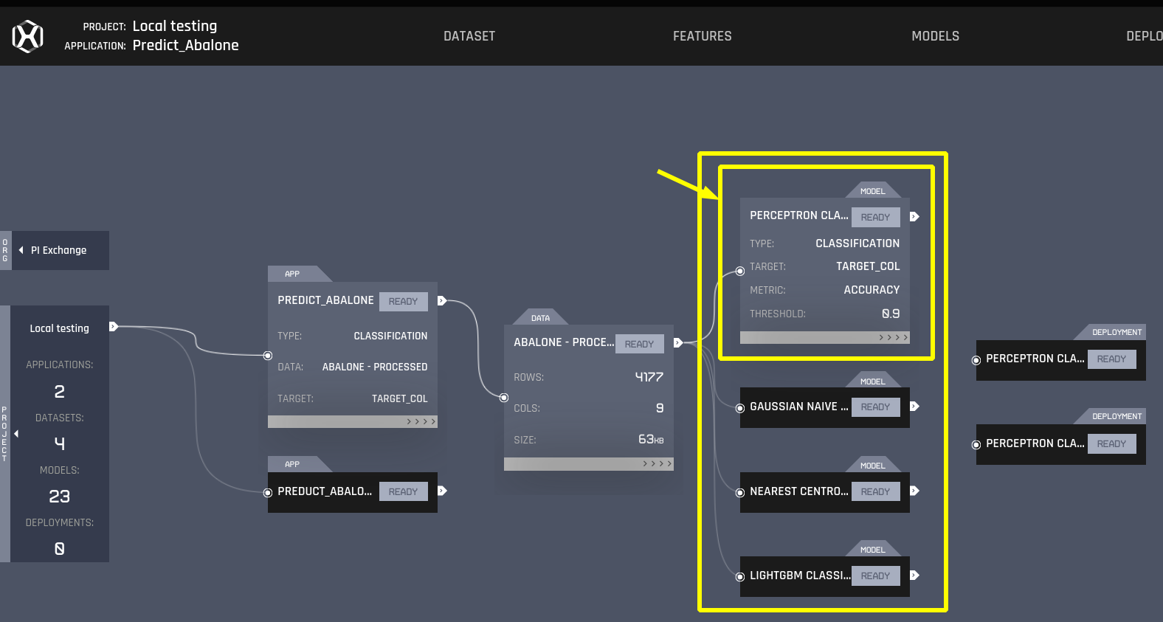Image resolution: width=1163 pixels, height=622 pixels.
Task: Click the cols value 9
Action: pyautogui.click(x=660, y=408)
